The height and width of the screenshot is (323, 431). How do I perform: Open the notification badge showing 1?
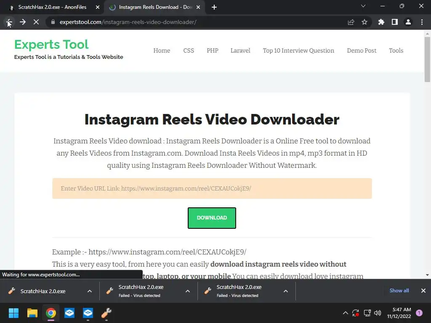point(419,313)
